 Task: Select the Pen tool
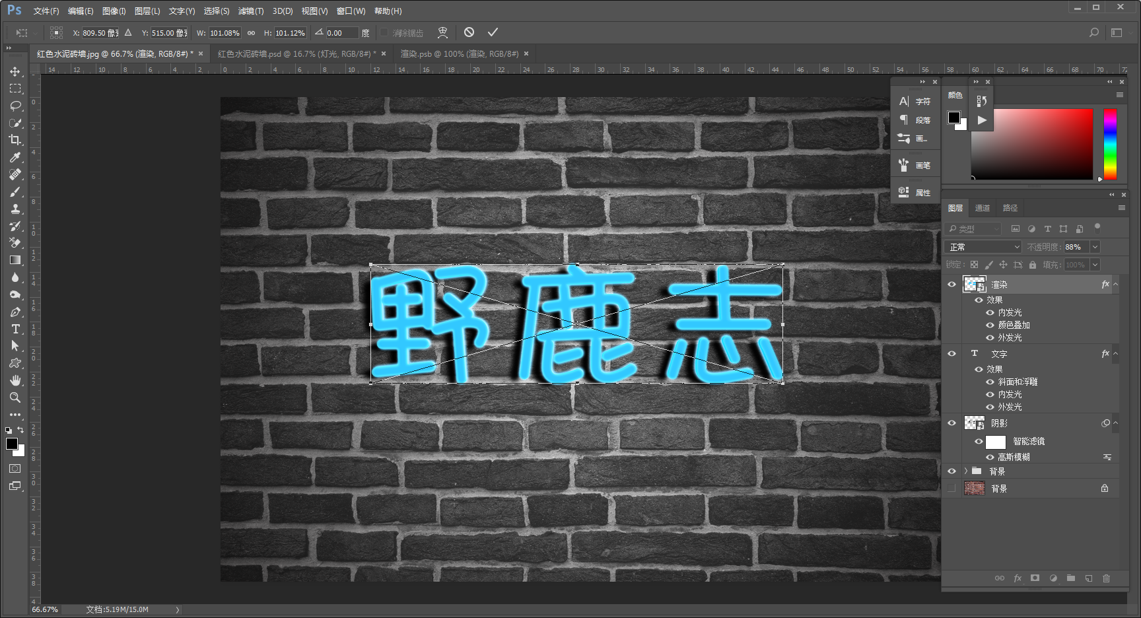coord(15,312)
